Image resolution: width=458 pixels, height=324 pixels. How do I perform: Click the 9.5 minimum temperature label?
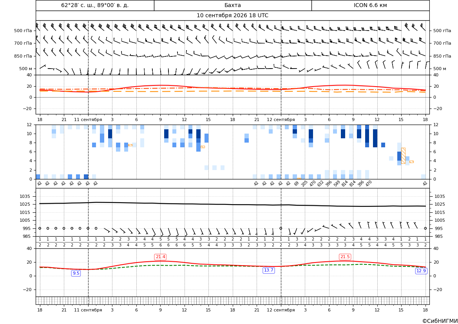76,273
